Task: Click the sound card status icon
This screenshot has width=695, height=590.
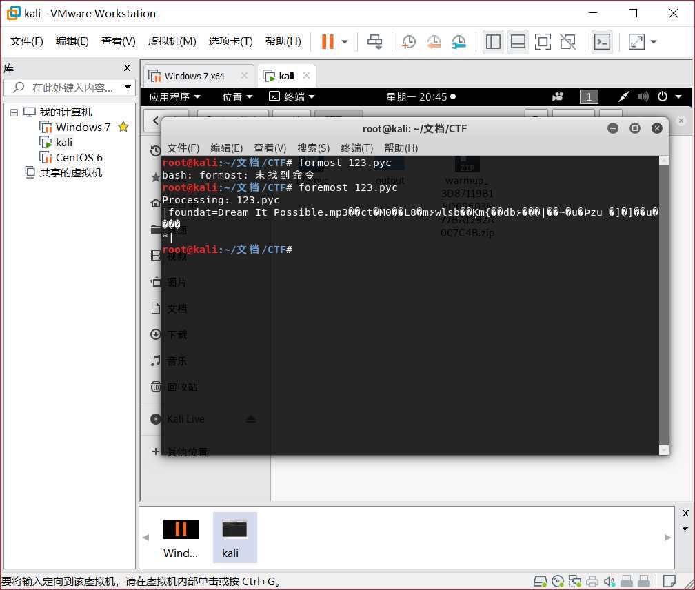Action: click(x=610, y=581)
